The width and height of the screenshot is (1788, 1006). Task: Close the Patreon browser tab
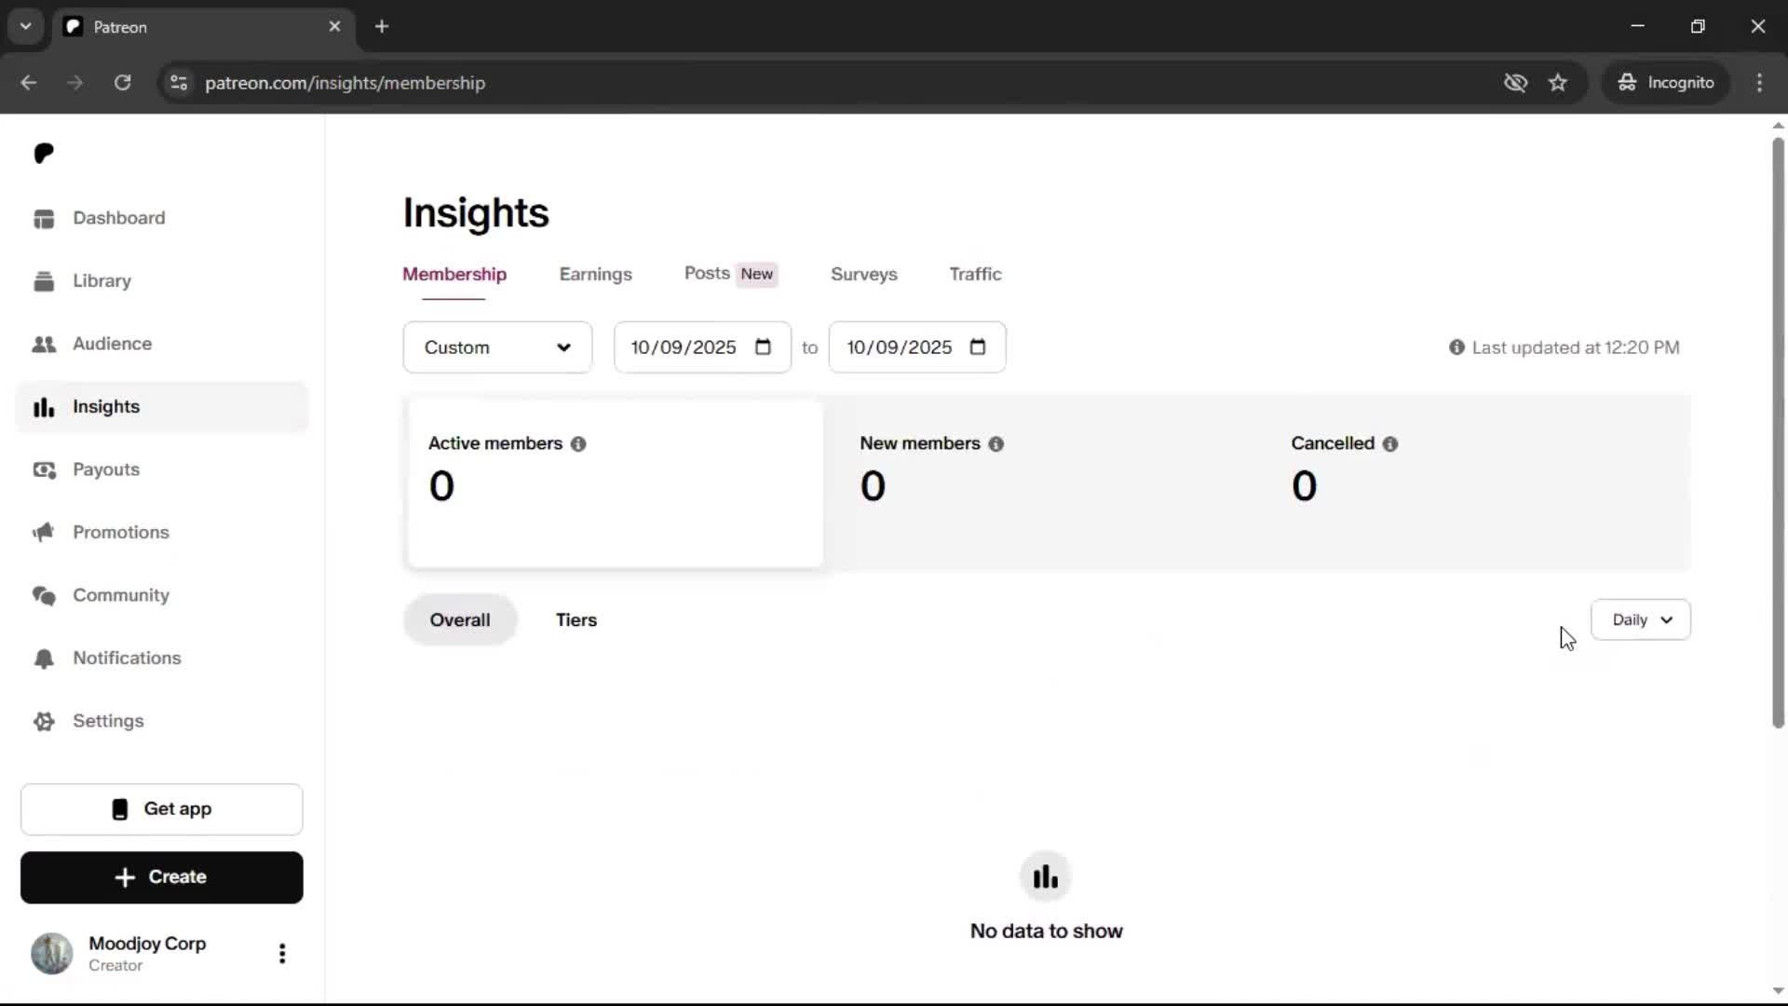pyautogui.click(x=335, y=26)
